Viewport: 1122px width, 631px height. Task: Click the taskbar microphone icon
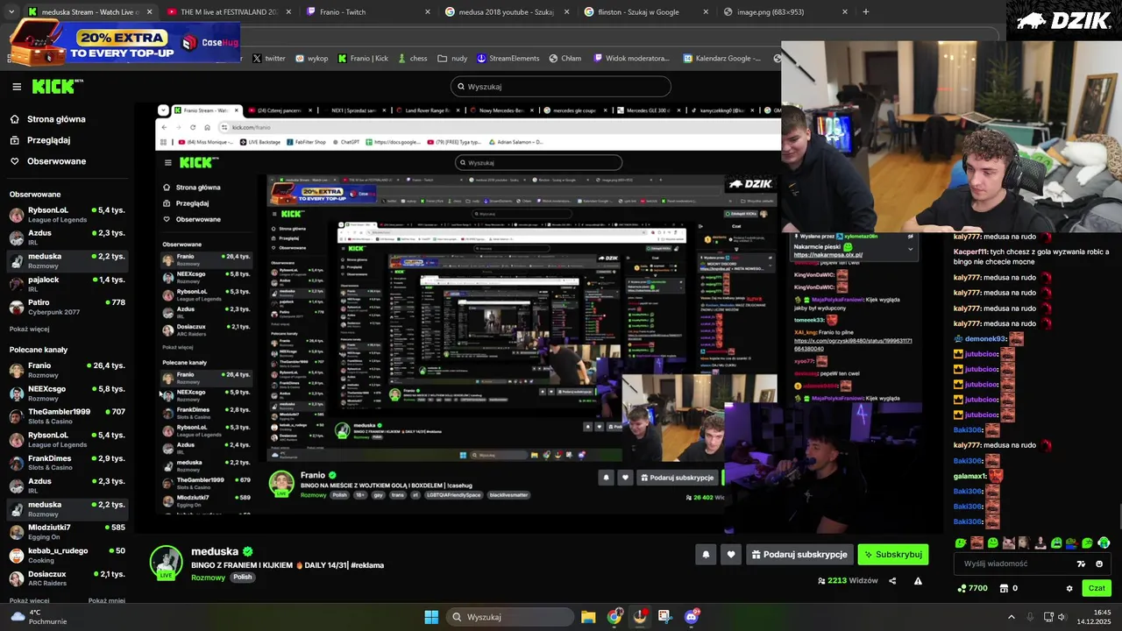tap(1030, 617)
